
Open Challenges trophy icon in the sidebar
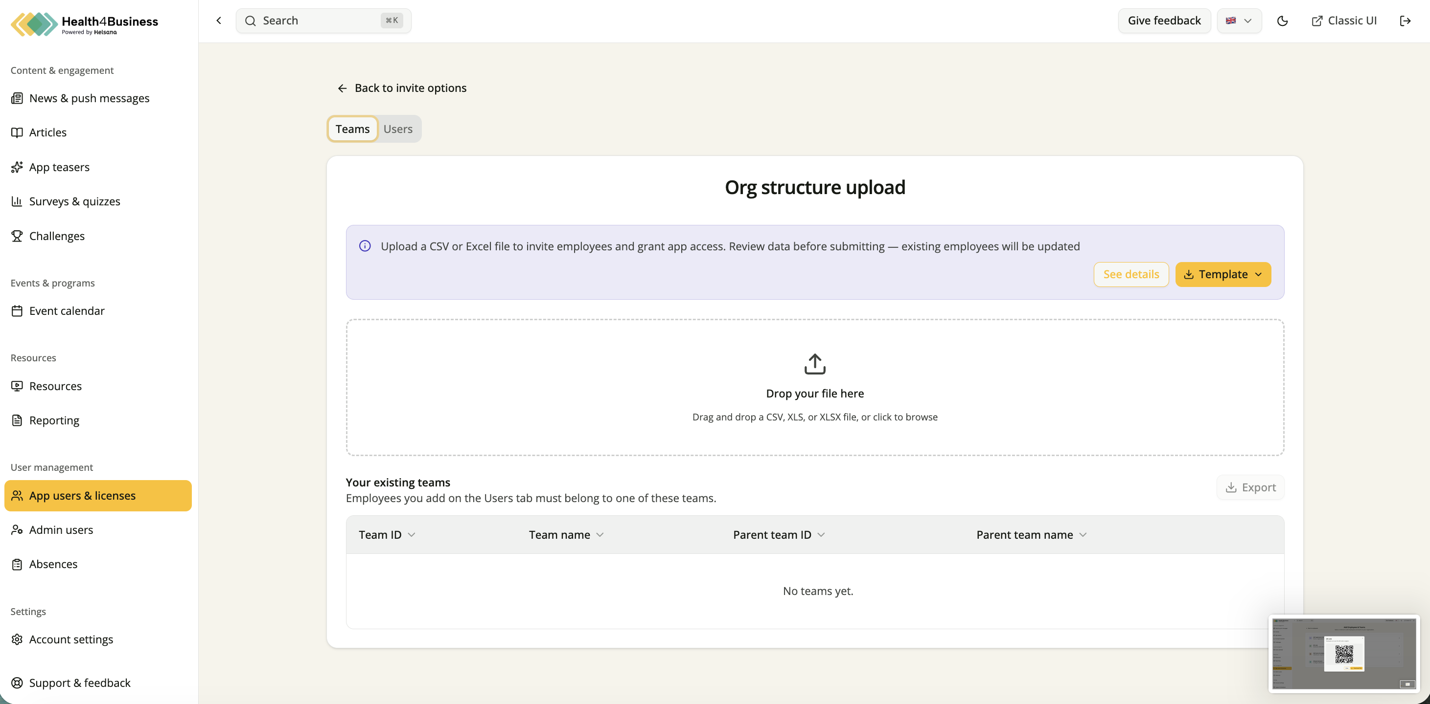coord(17,236)
